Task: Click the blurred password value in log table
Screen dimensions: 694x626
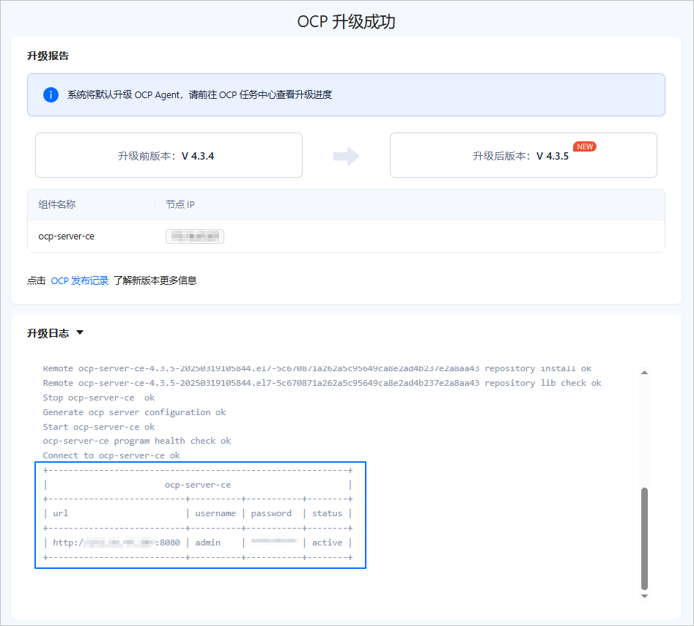Action: point(274,540)
